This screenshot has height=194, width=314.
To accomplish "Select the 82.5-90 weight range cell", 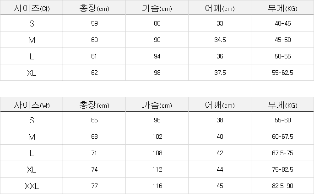I will click(x=282, y=186).
